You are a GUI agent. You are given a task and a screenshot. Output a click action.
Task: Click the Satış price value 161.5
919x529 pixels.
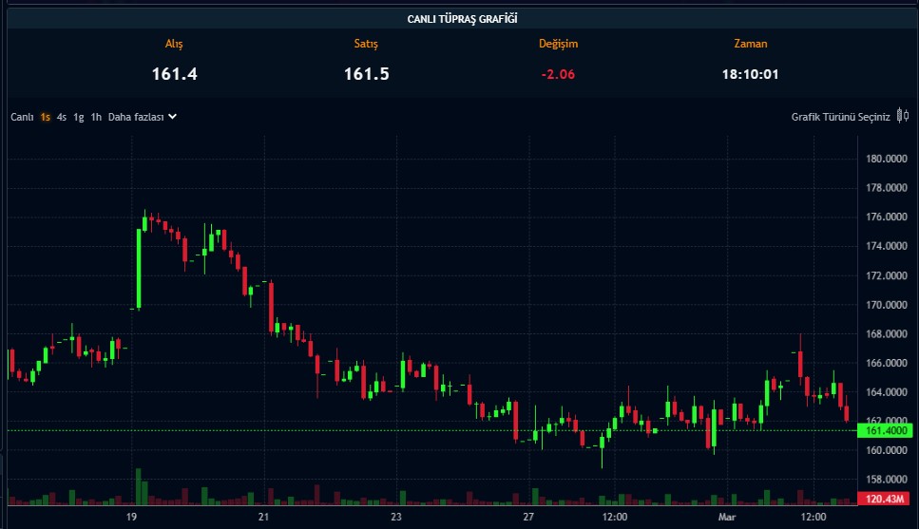366,74
